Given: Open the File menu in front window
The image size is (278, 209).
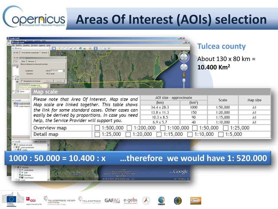Looking at the screenshot, I should click(13, 45).
